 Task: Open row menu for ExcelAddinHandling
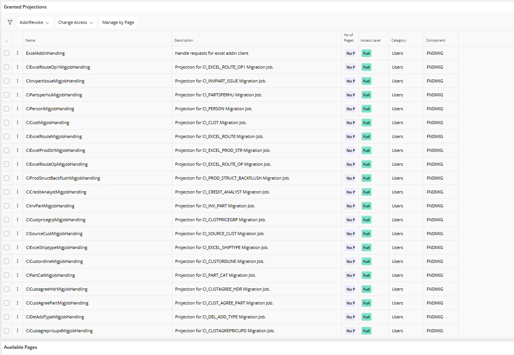(17, 53)
